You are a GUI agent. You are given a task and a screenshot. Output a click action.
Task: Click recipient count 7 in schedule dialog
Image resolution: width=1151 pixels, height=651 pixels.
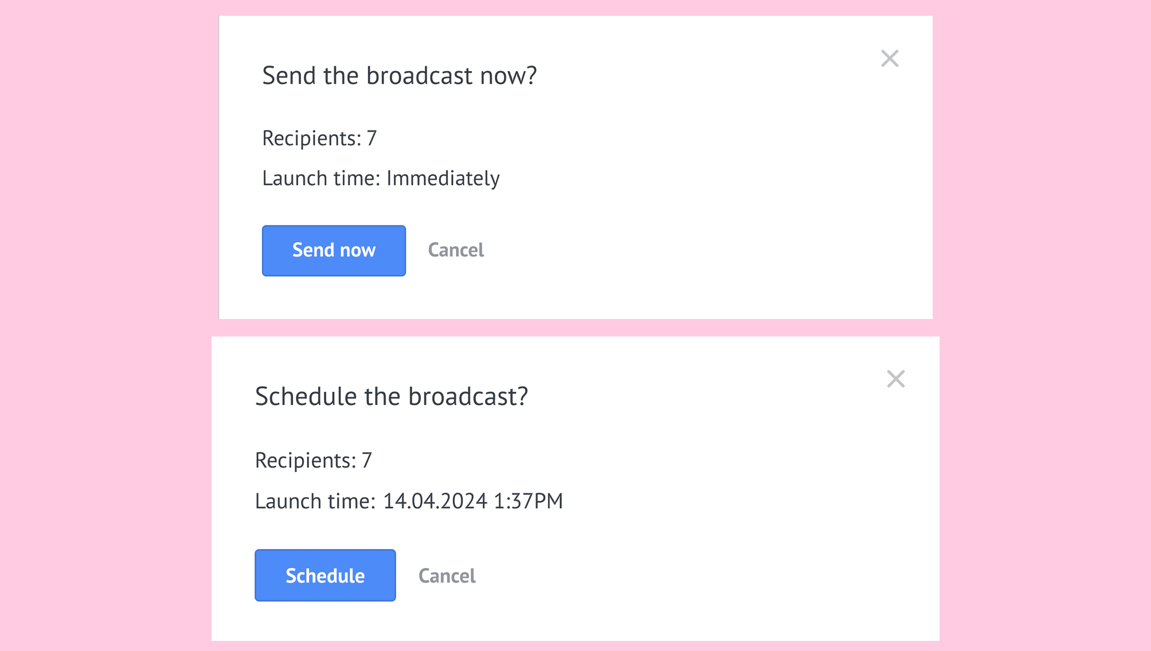pos(367,460)
